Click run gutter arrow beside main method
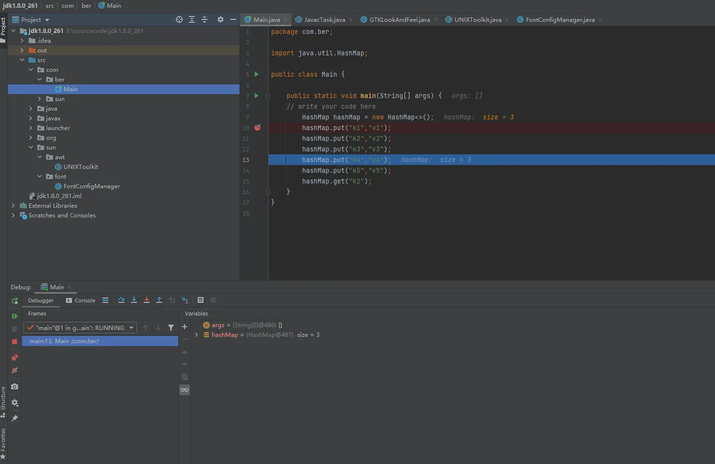This screenshot has width=715, height=464. (x=257, y=96)
